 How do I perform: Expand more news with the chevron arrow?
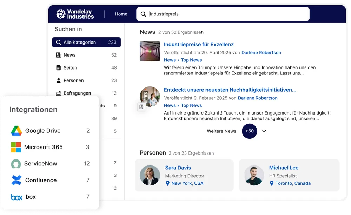tap(264, 131)
